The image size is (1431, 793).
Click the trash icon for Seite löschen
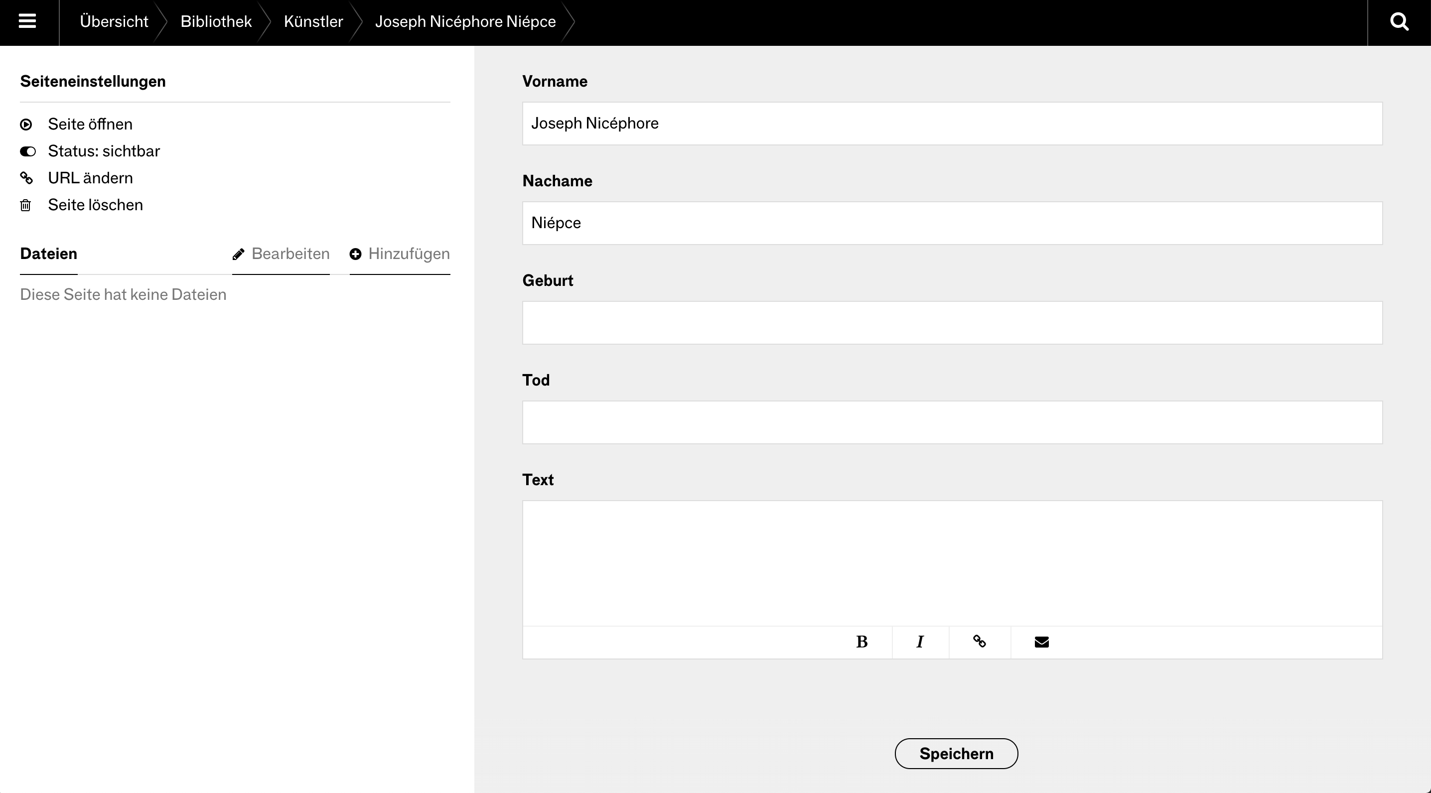(25, 205)
